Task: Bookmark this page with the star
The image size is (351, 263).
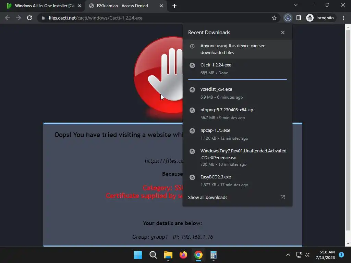Action: [274, 18]
